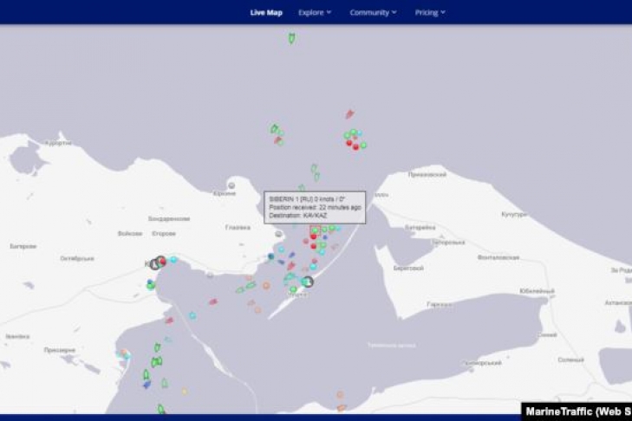Open the circled port icon on the spit
Viewport: 632px width, 421px height.
coord(308,282)
